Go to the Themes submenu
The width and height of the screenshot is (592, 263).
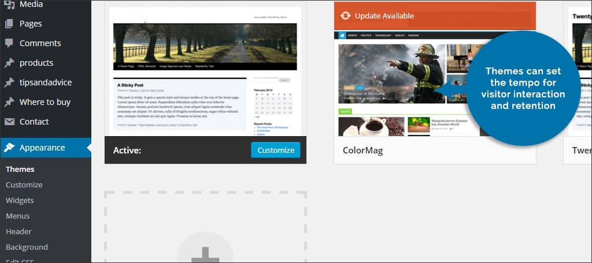pyautogui.click(x=20, y=169)
